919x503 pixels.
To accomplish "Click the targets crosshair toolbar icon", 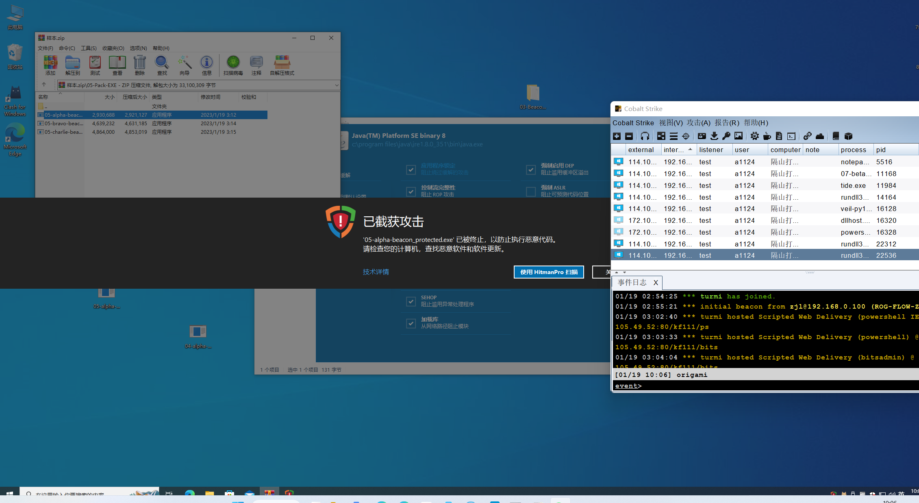I will point(686,136).
